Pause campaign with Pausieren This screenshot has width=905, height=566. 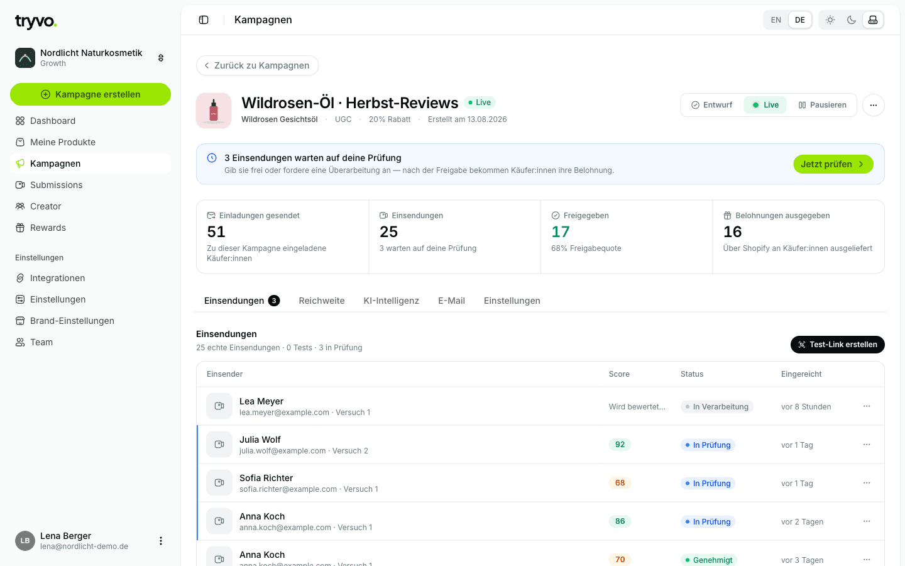coord(822,105)
